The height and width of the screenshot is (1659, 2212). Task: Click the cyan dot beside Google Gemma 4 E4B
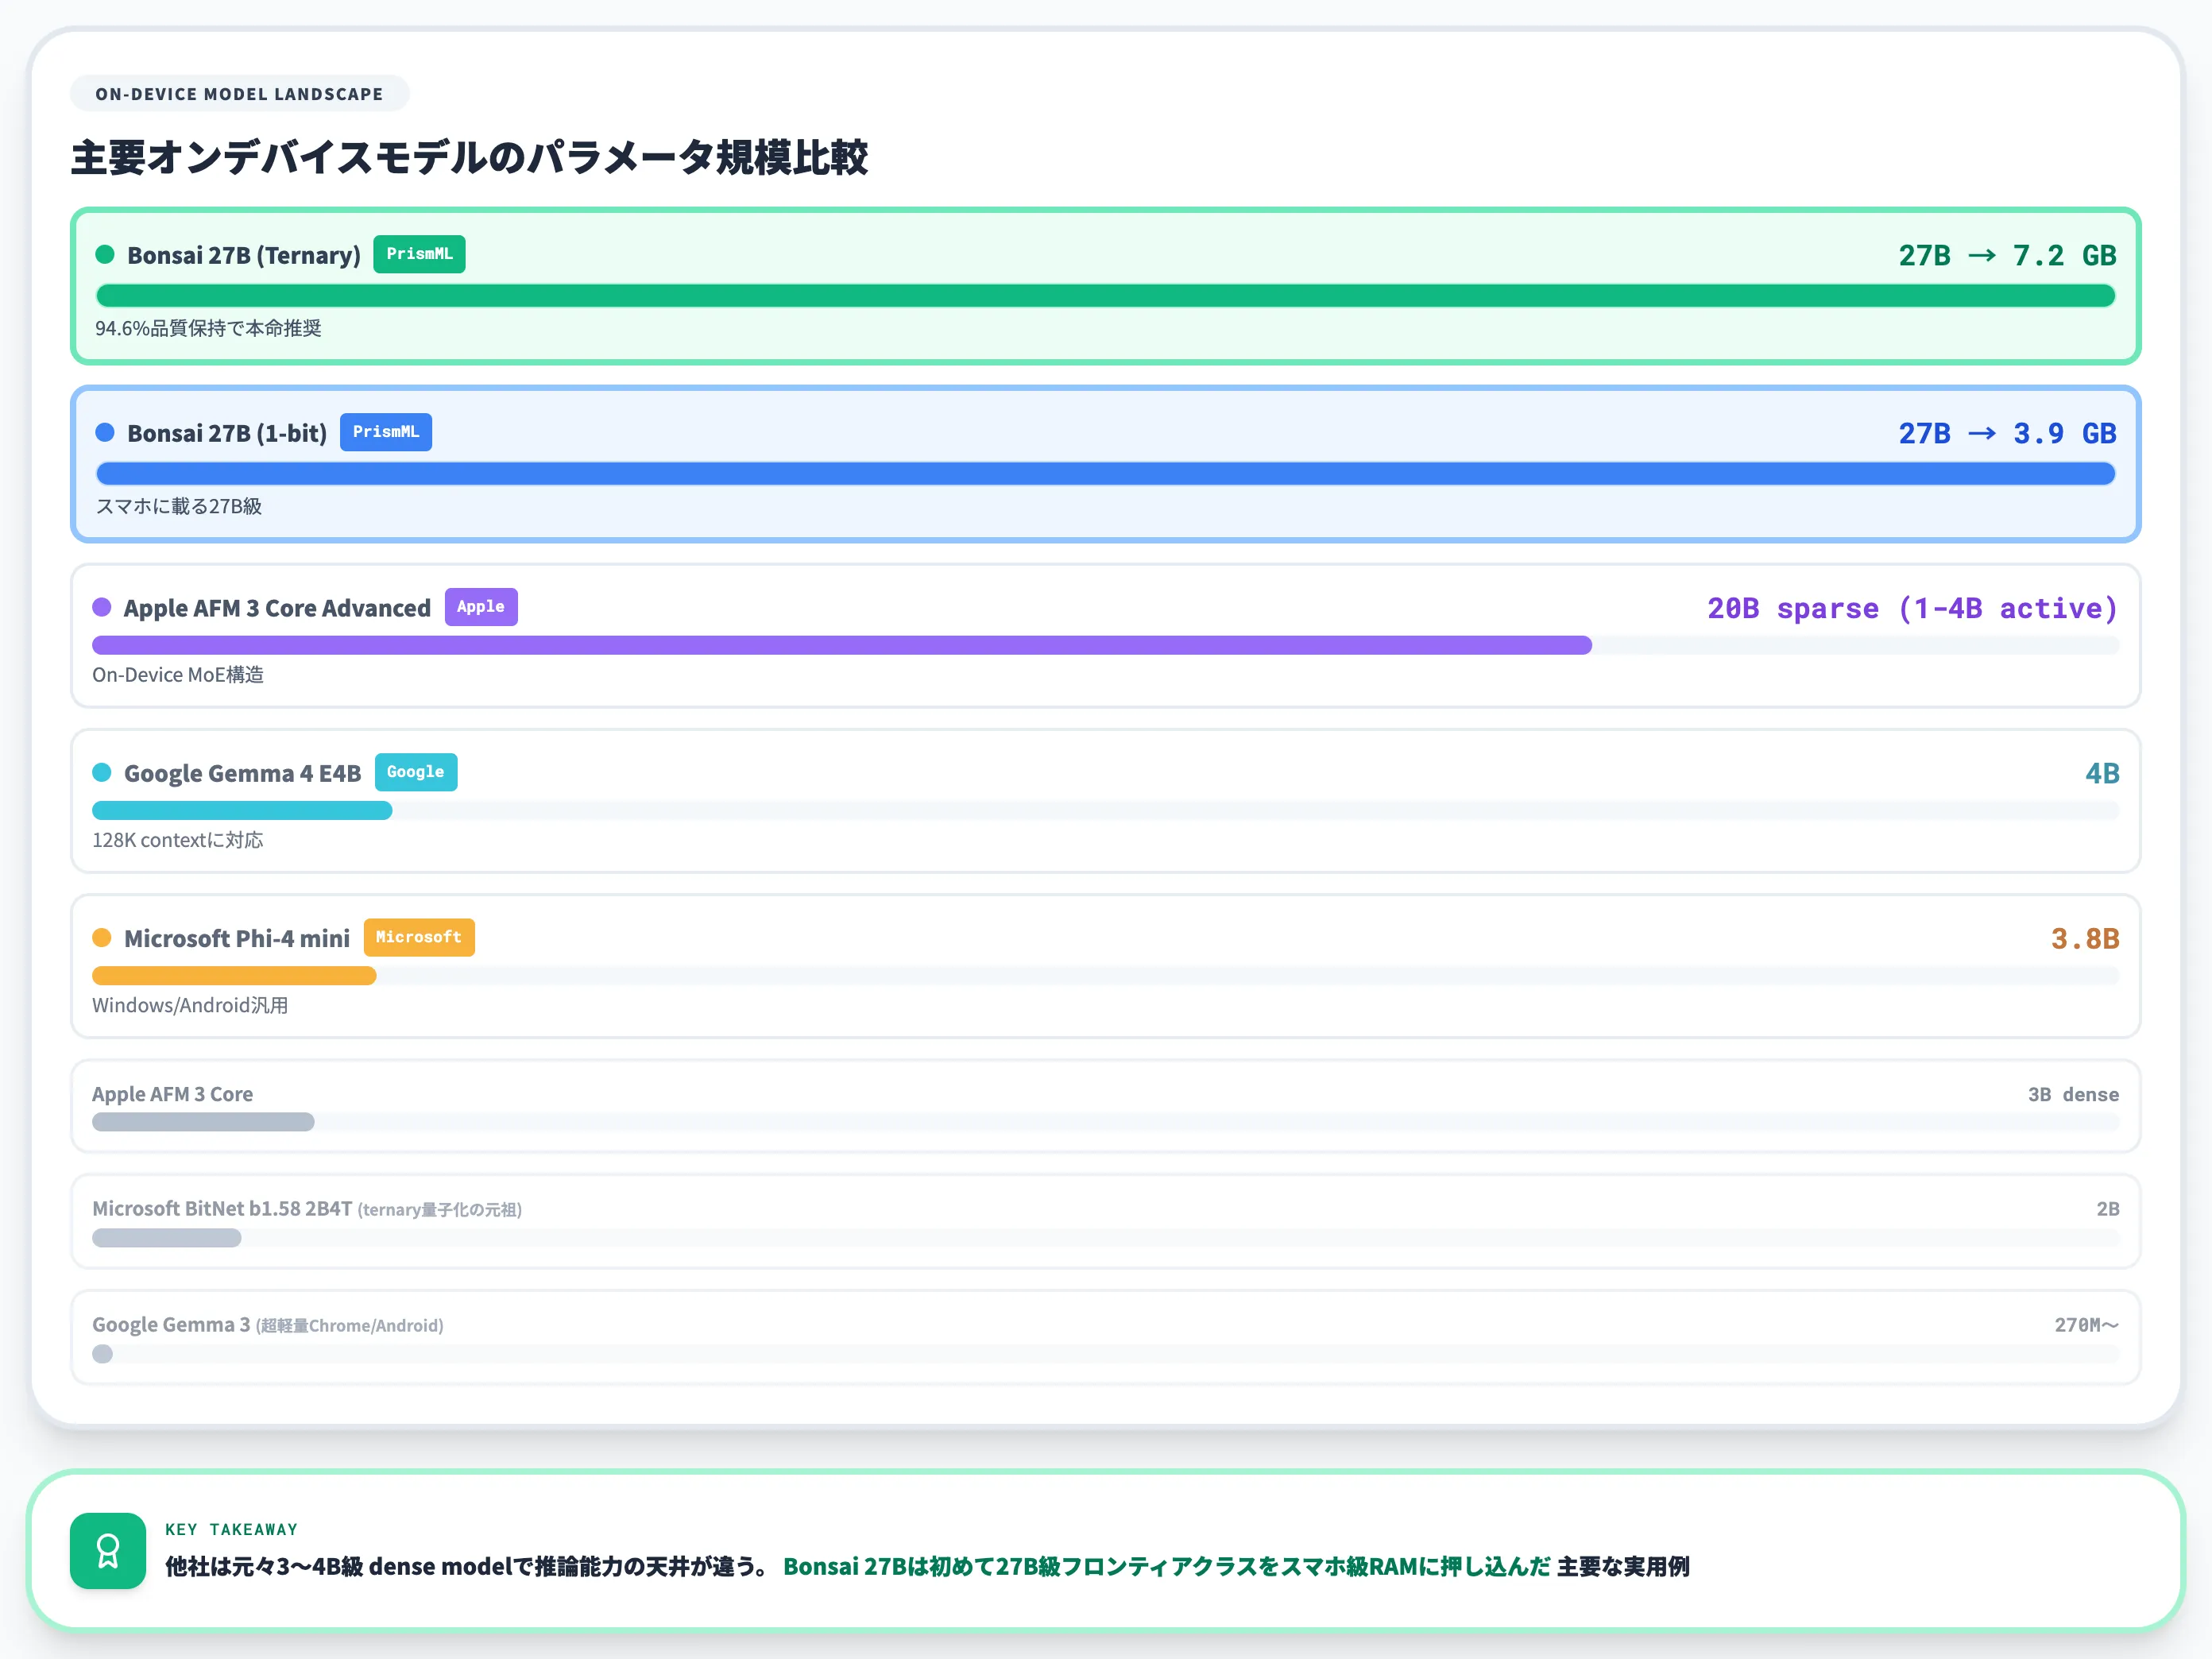[102, 772]
